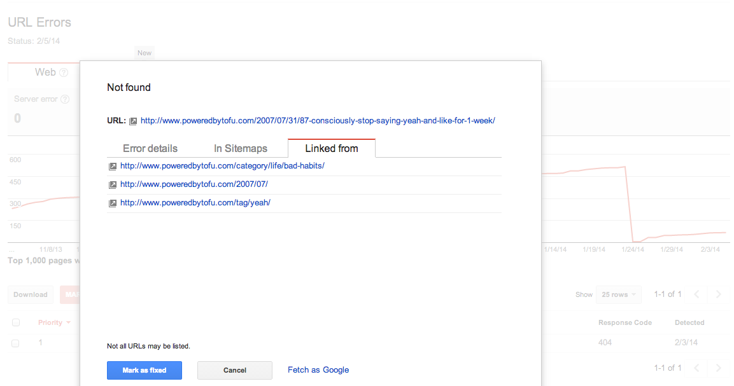The width and height of the screenshot is (734, 386).
Task: Check the checkbox for the Priority 1 row
Action: 15,342
